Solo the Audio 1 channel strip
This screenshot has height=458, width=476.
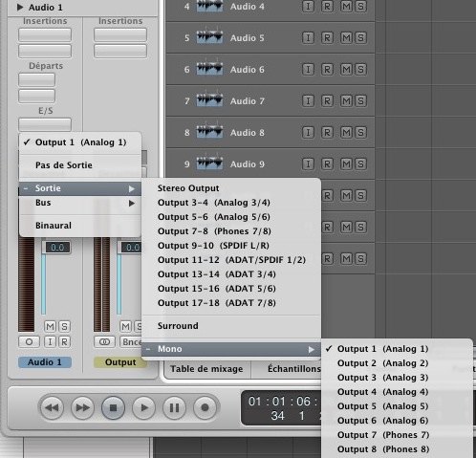click(x=64, y=326)
